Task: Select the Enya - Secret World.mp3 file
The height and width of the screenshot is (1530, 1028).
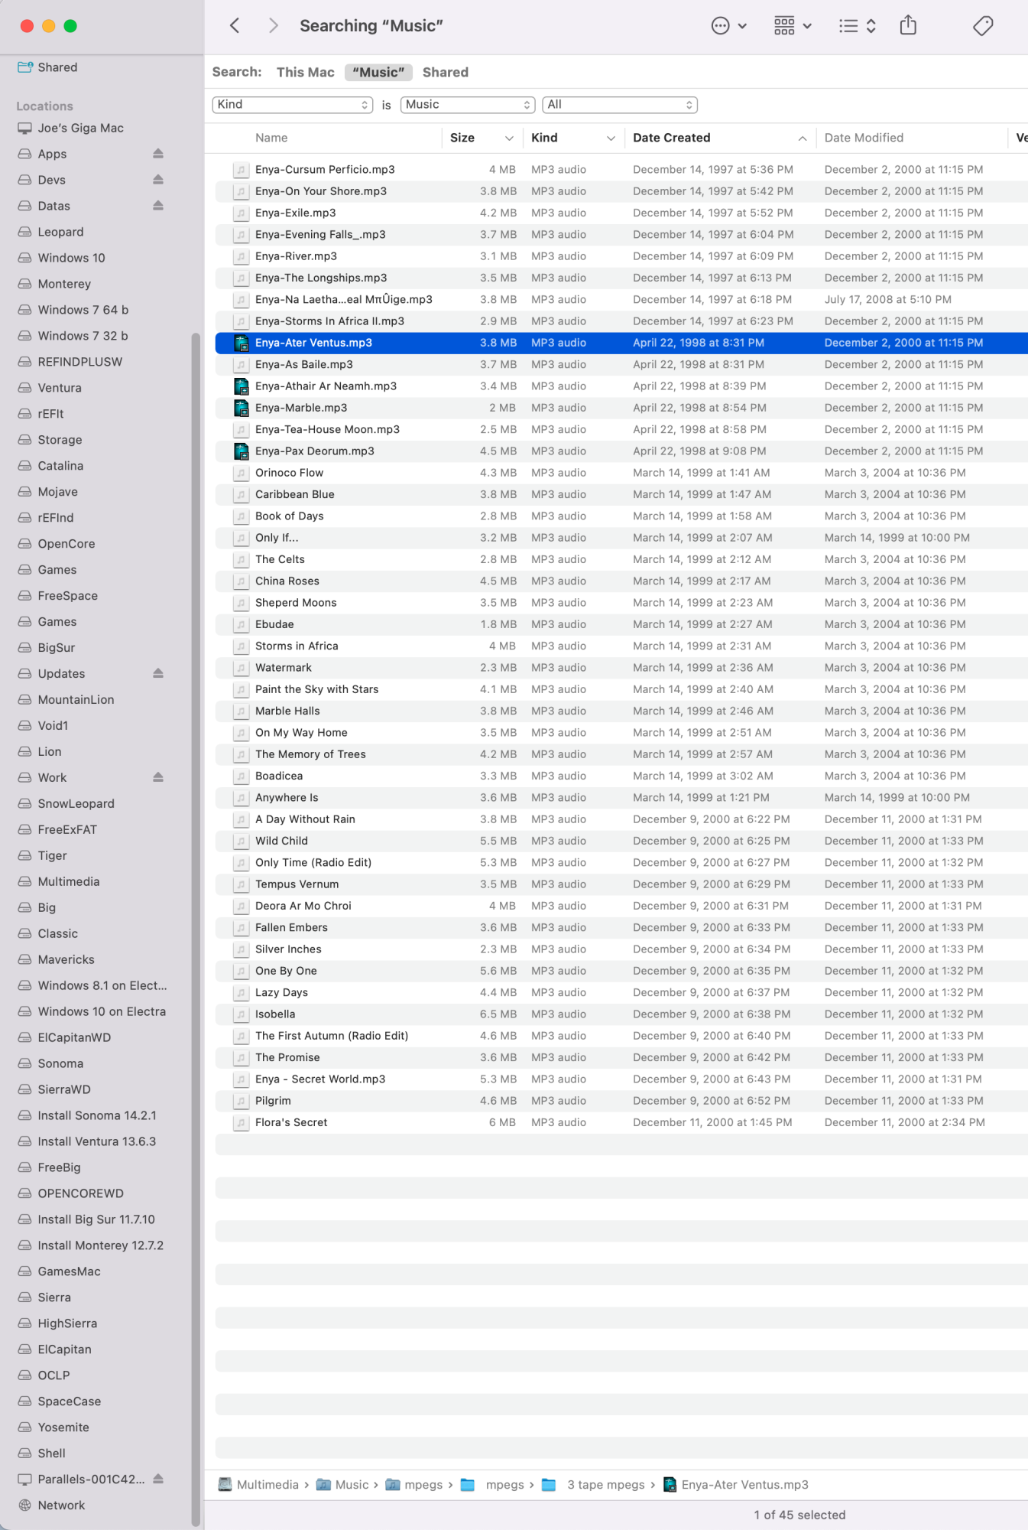Action: coord(621,1079)
